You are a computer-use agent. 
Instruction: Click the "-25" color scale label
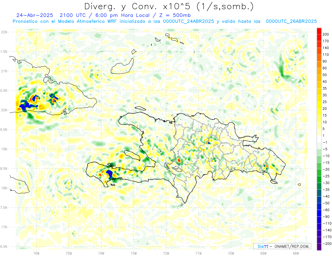pyautogui.click(x=326, y=176)
